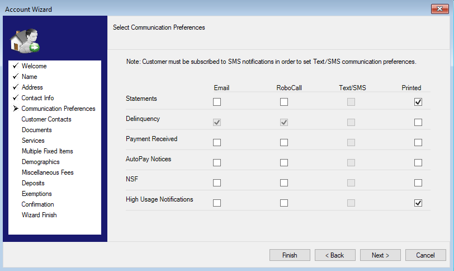Open the Services wizard step
Image resolution: width=454 pixels, height=271 pixels.
tap(33, 141)
